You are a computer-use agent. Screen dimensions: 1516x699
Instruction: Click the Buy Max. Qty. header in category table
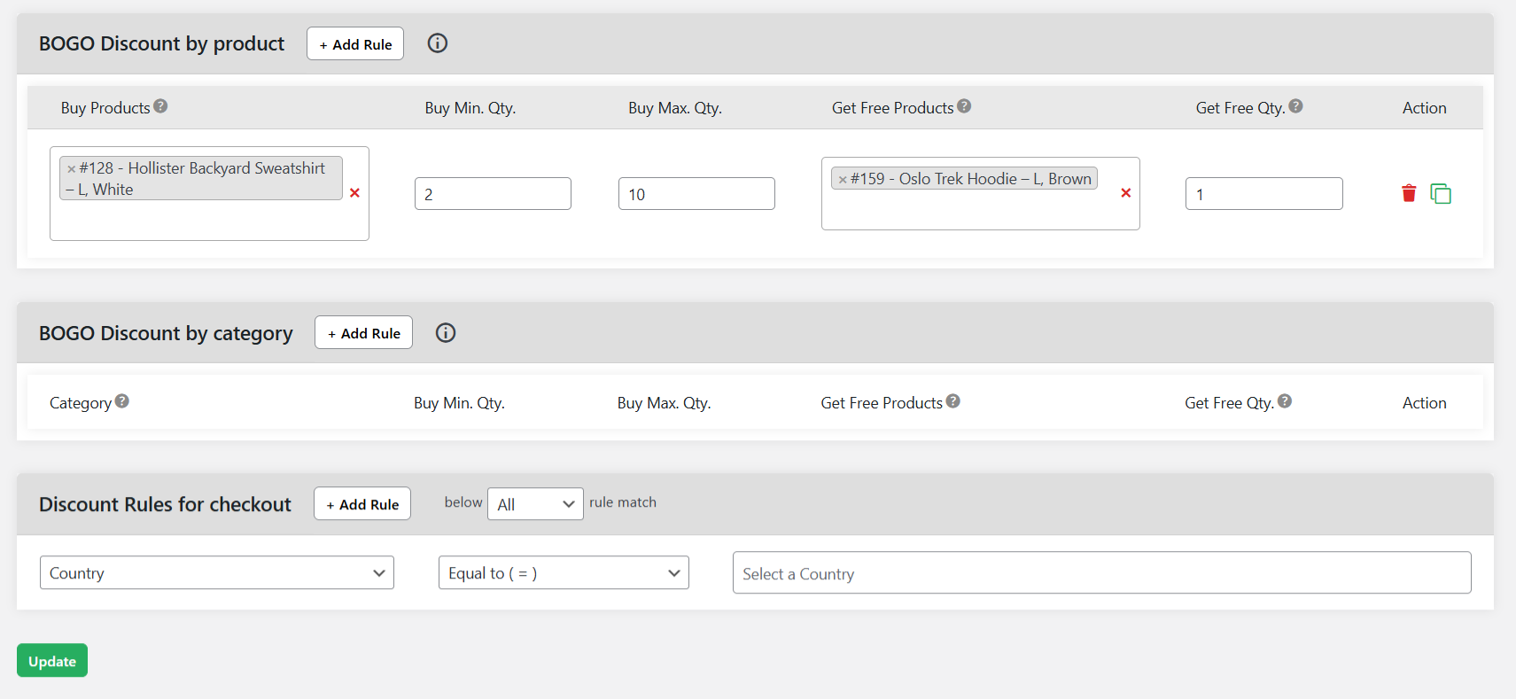click(x=664, y=402)
